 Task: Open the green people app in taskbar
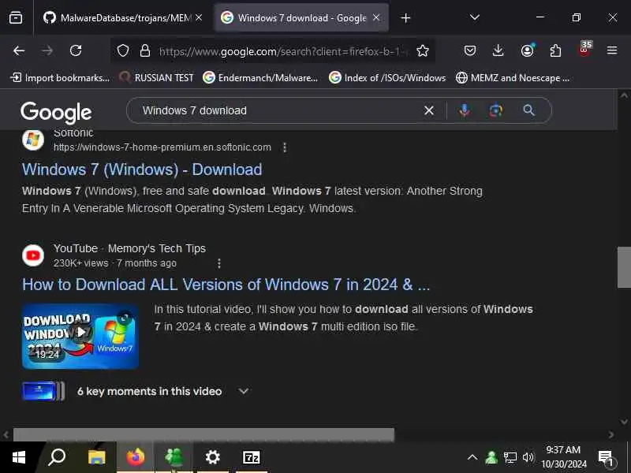click(x=174, y=457)
